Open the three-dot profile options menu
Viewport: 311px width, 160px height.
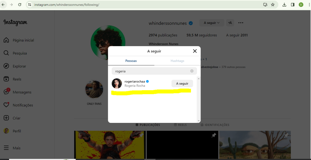[241, 23]
